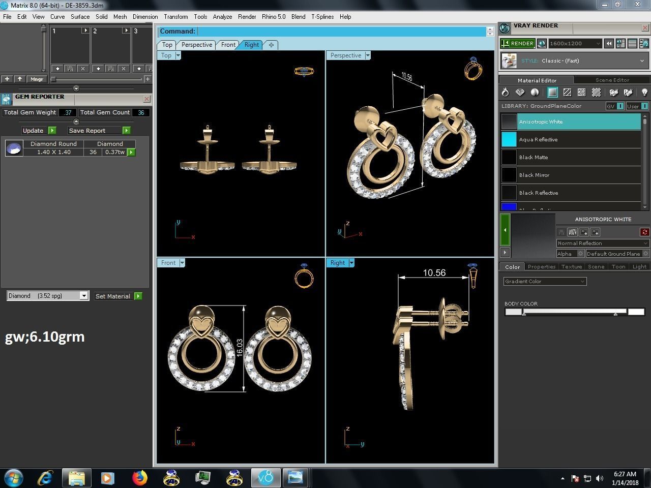Click the green left-arrow apply material button
Viewport: 651px width, 488px height.
tap(505, 230)
